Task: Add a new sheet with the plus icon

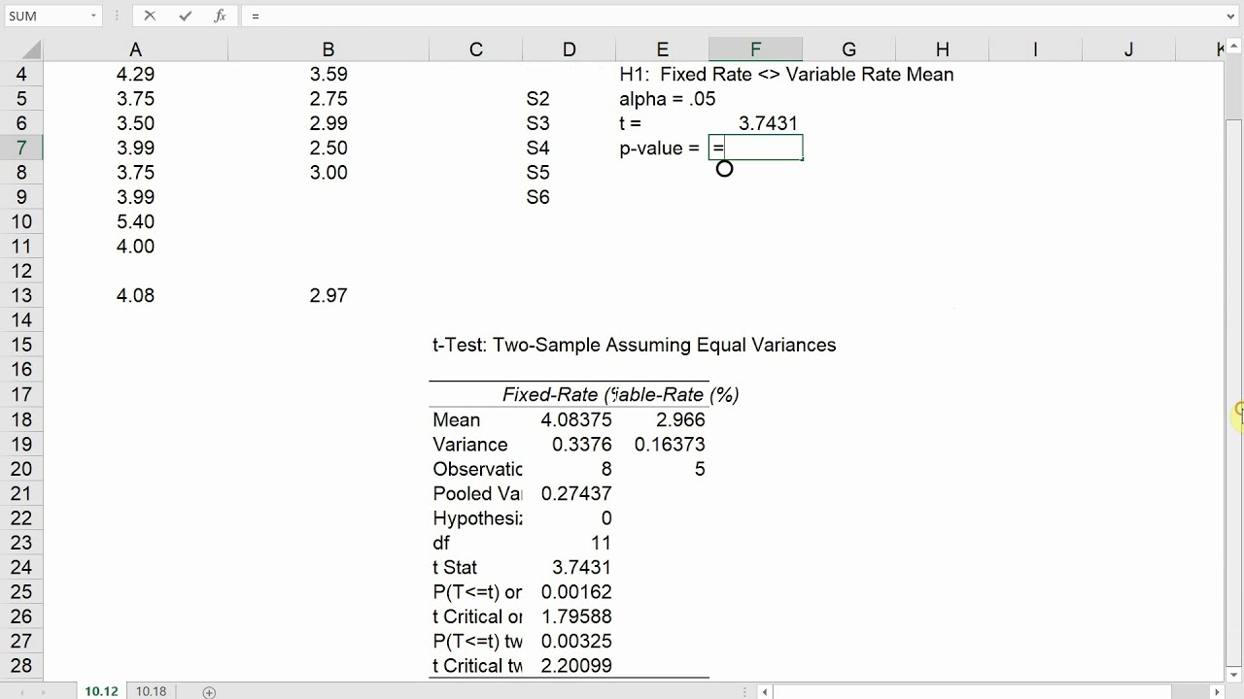Action: click(x=209, y=691)
